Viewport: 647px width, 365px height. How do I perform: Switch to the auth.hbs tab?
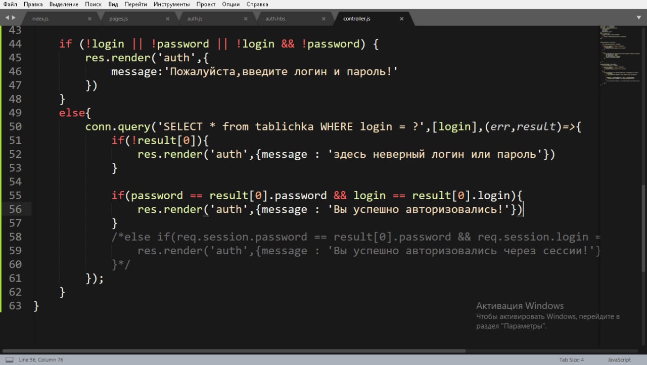[275, 19]
